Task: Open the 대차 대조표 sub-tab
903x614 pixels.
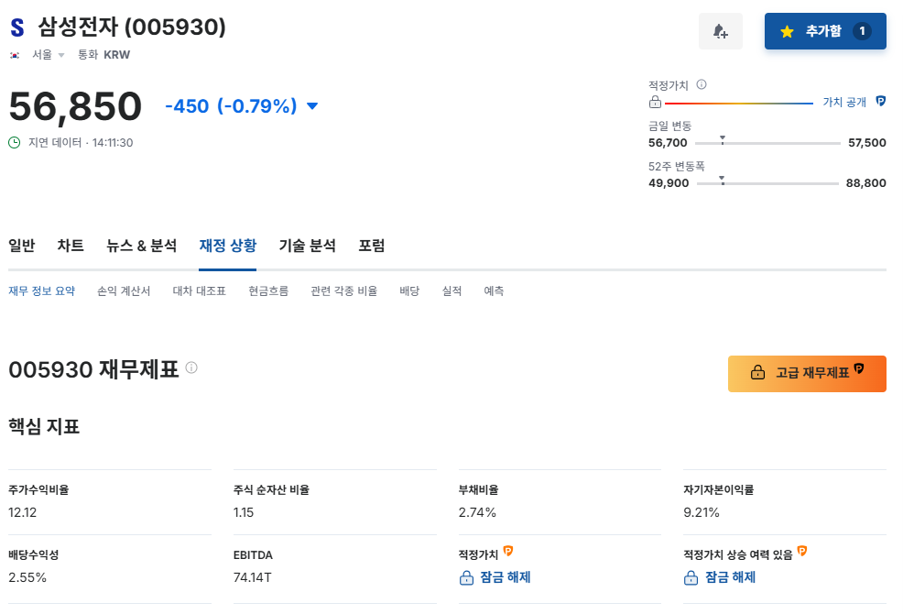Action: point(200,291)
